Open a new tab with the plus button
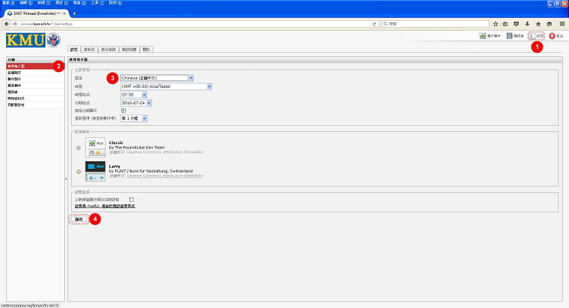 pos(74,13)
